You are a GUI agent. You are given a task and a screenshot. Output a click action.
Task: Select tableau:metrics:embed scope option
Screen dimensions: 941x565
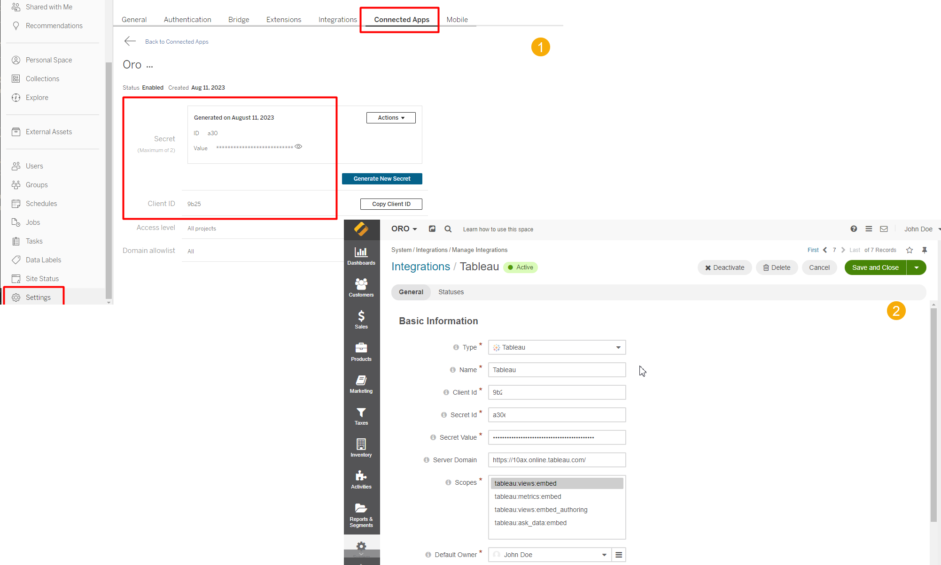point(528,496)
